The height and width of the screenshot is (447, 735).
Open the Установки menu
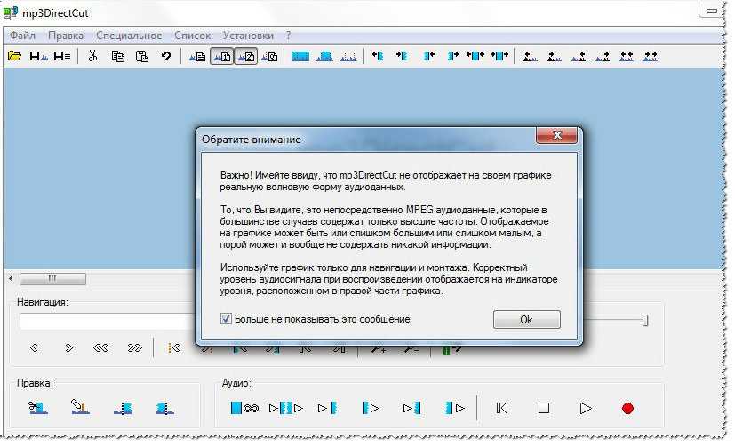tap(248, 36)
